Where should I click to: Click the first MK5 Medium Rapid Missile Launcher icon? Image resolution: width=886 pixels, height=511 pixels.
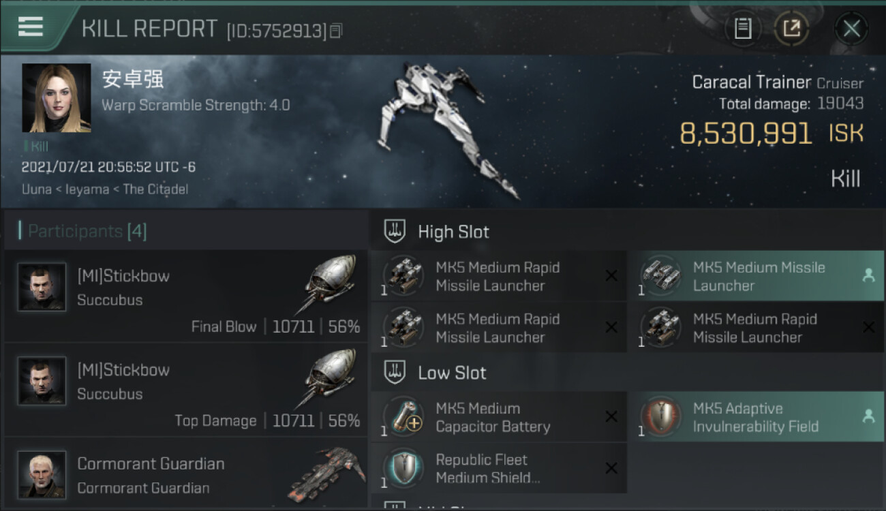403,276
